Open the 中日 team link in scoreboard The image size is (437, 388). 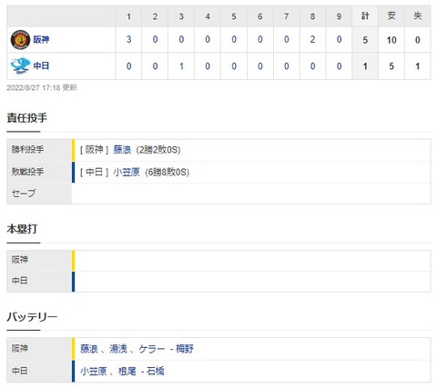pos(41,65)
